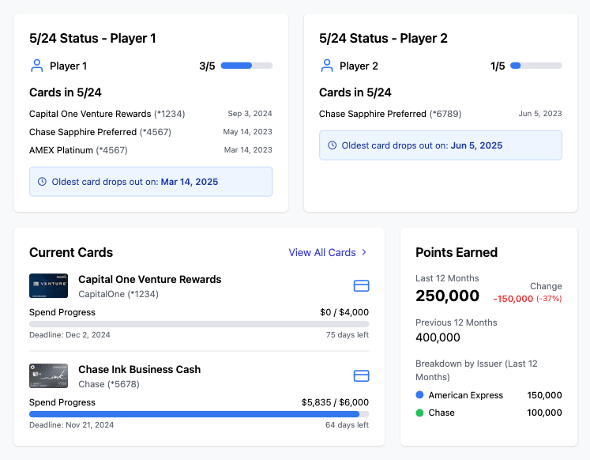
Task: Click the 75 days left label
Action: click(x=348, y=334)
